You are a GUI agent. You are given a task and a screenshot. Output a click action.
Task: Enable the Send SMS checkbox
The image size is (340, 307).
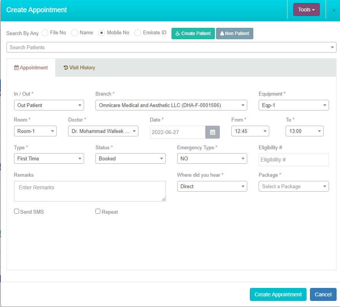click(16, 211)
